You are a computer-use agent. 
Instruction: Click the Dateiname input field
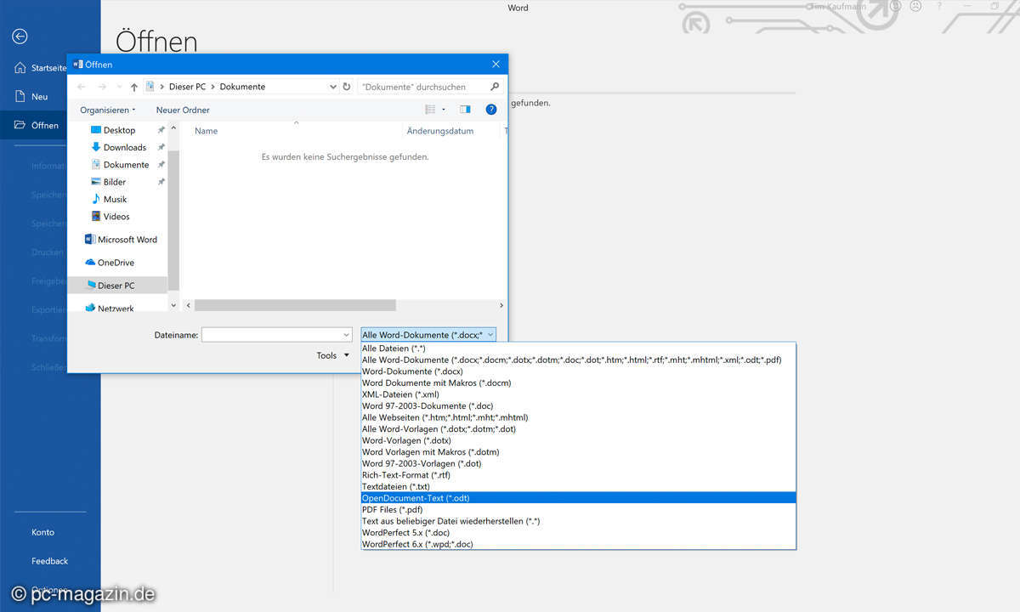(x=271, y=335)
